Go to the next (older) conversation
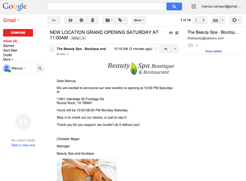The width and height of the screenshot is (246, 181). point(204,20)
